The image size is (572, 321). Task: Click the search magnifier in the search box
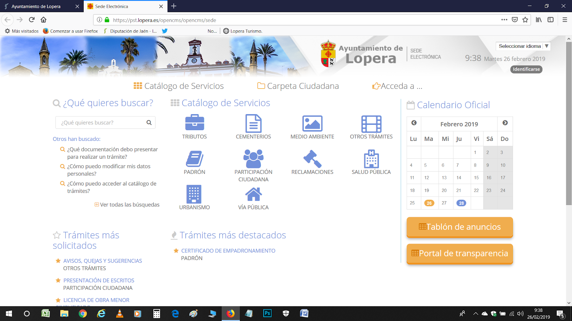(x=149, y=122)
